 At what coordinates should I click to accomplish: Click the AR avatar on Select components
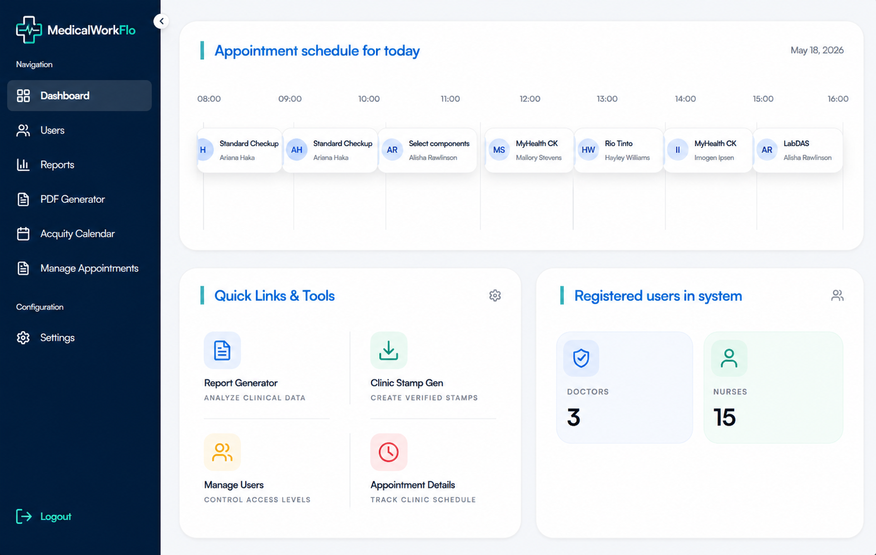pos(392,150)
